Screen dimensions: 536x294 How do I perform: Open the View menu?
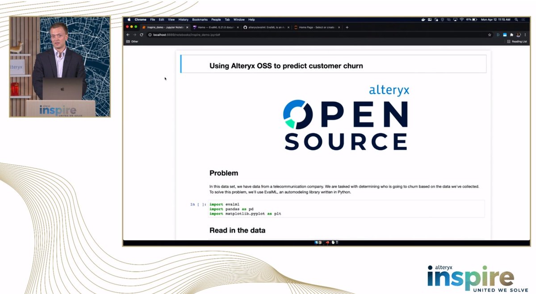[171, 20]
